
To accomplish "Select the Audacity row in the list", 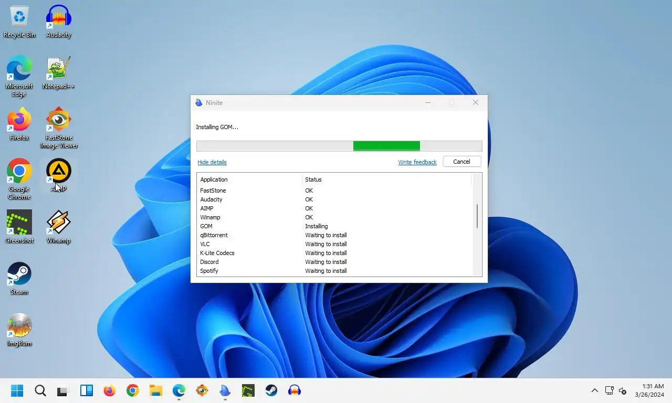I will click(x=334, y=199).
